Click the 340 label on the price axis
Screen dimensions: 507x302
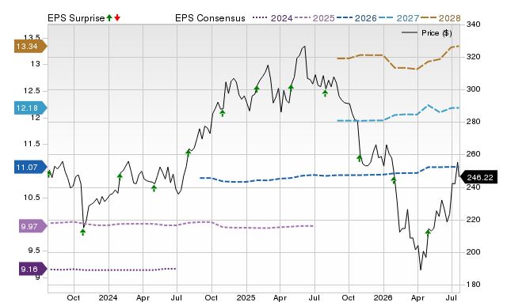(x=474, y=25)
